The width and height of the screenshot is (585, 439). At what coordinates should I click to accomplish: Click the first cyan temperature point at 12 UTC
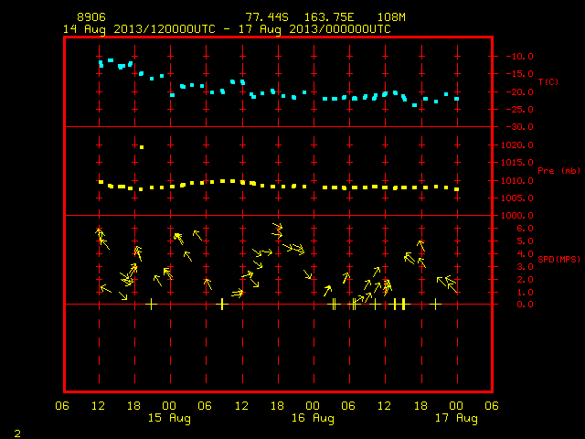[101, 64]
